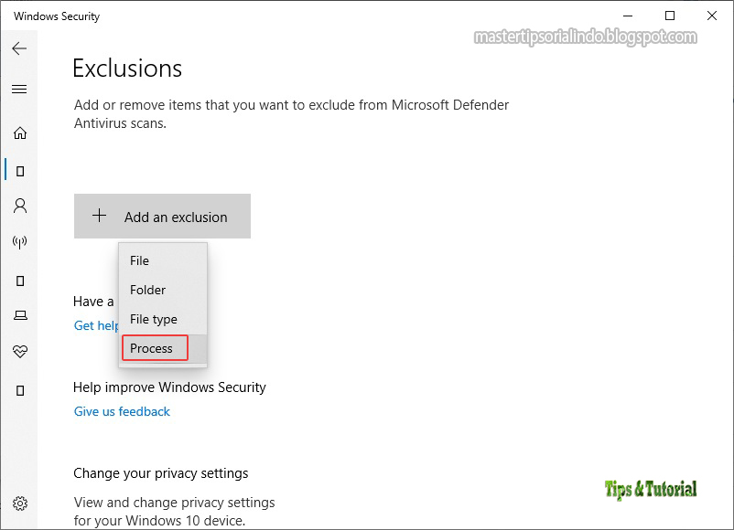Click the Give us feedback link

[122, 411]
